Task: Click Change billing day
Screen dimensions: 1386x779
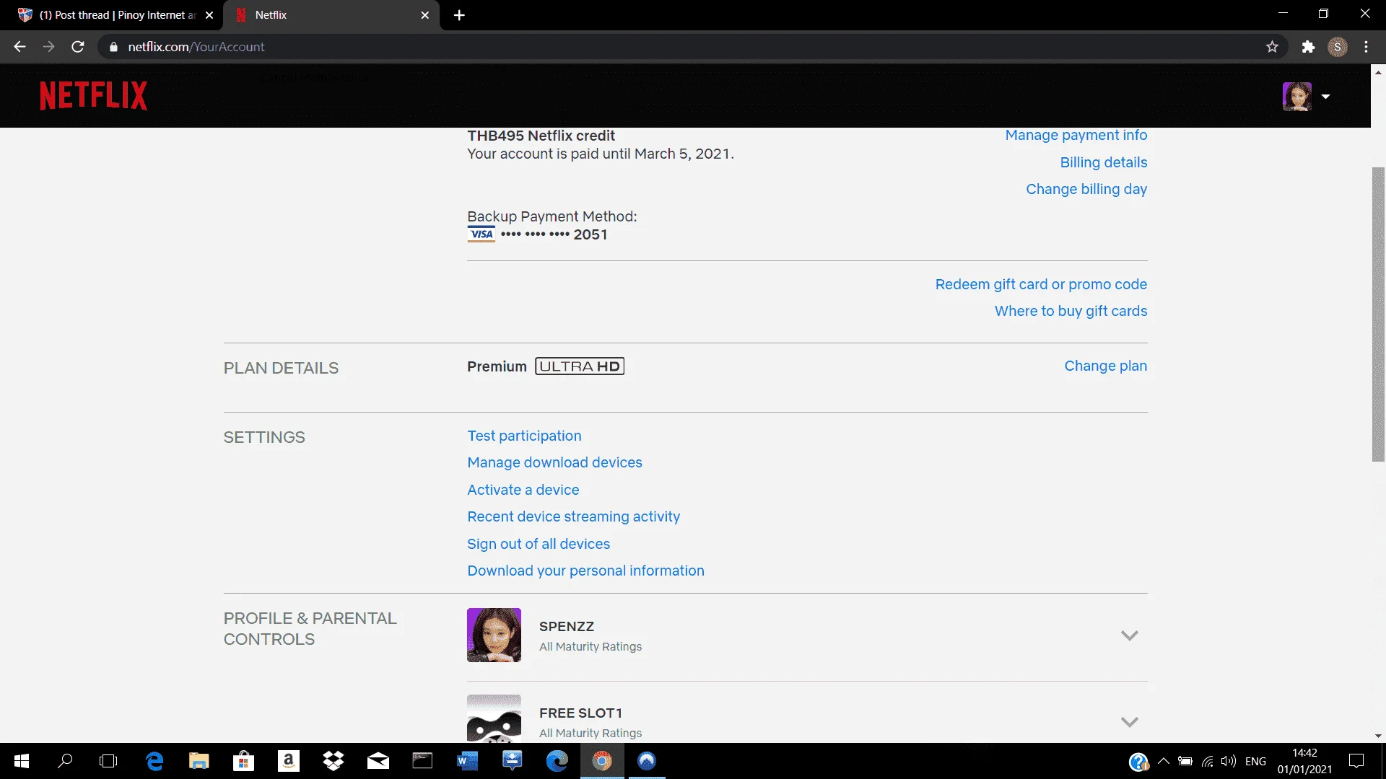Action: 1086,189
